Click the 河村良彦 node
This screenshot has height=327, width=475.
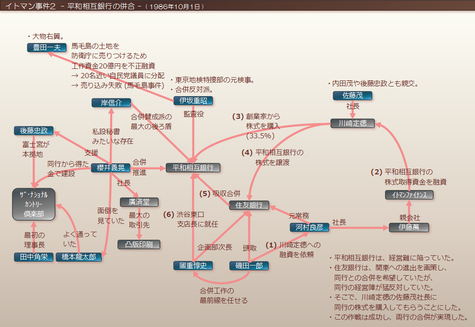click(x=309, y=227)
